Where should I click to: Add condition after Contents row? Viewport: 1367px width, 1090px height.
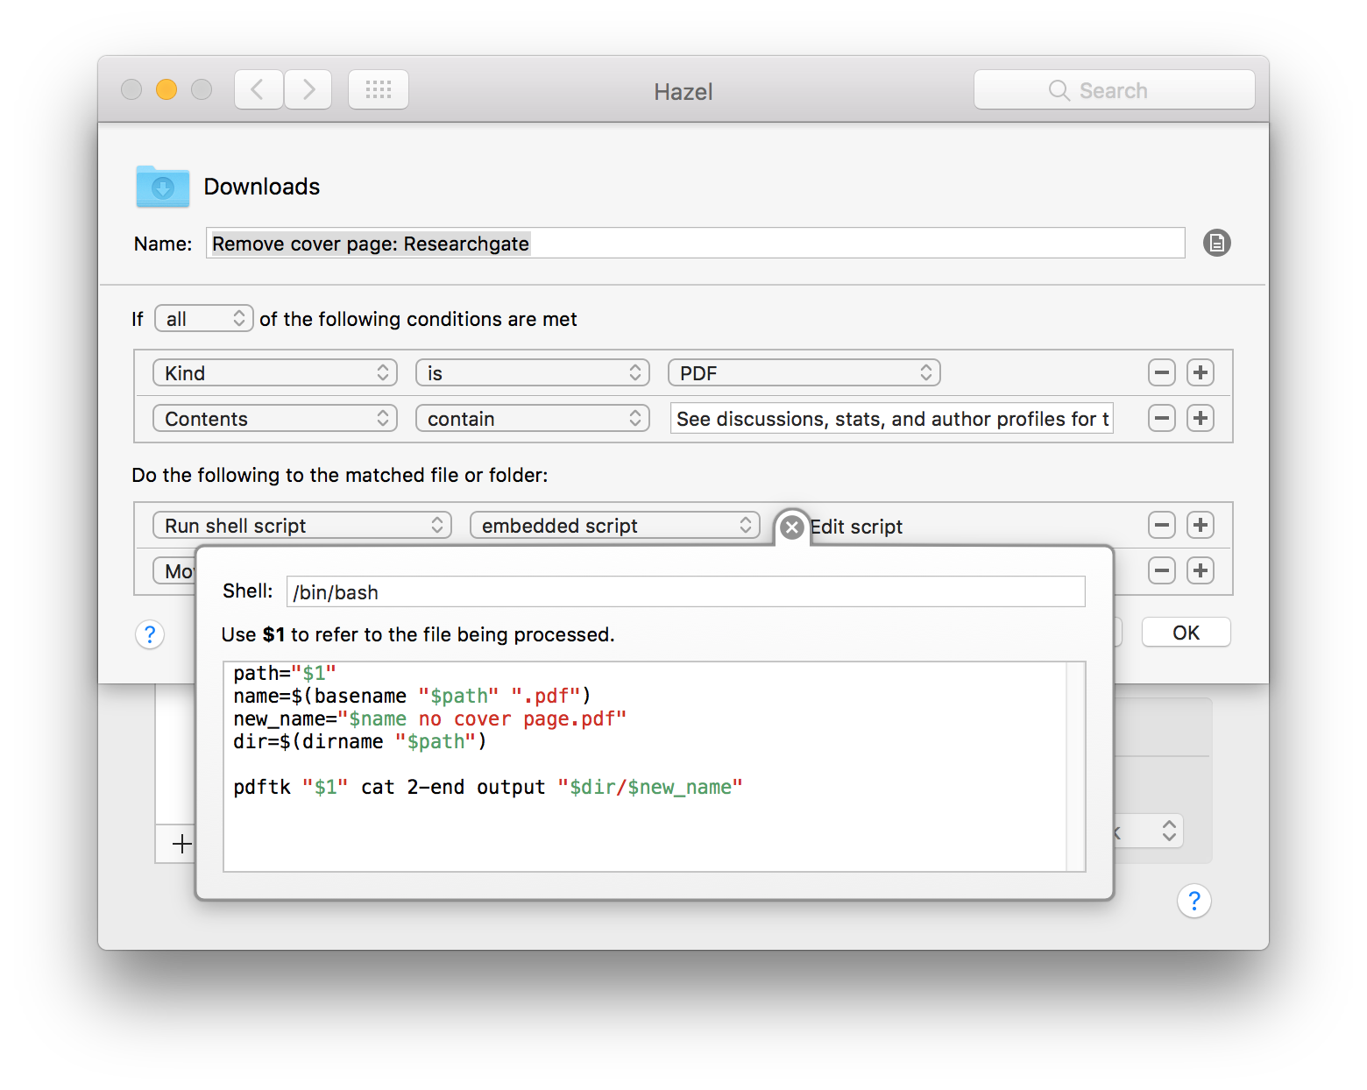point(1201,418)
